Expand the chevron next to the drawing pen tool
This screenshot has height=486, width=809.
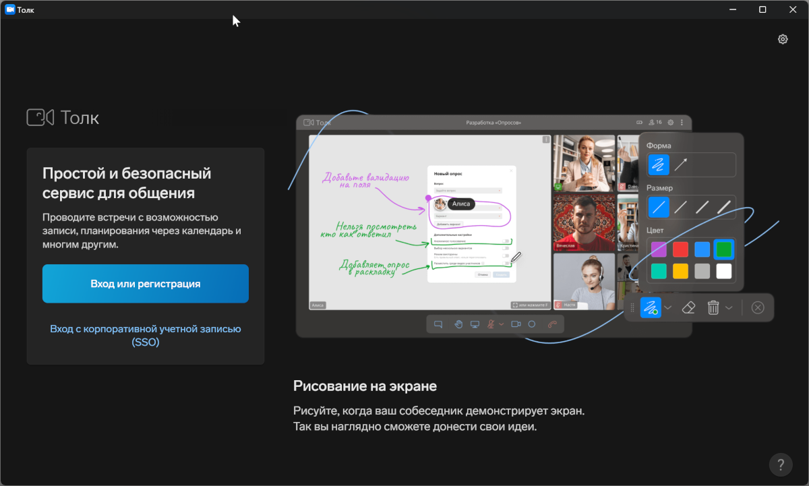tap(668, 308)
